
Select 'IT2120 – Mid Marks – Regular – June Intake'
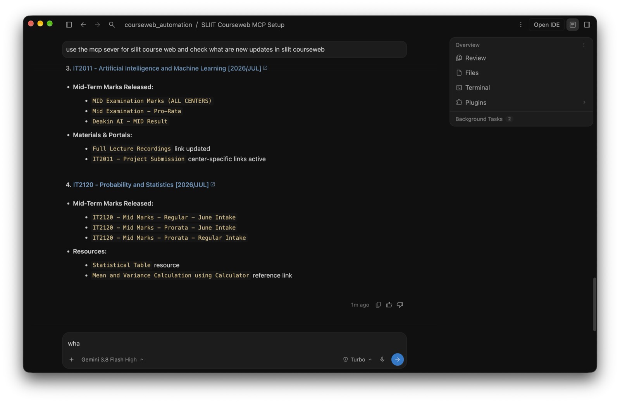click(x=164, y=218)
